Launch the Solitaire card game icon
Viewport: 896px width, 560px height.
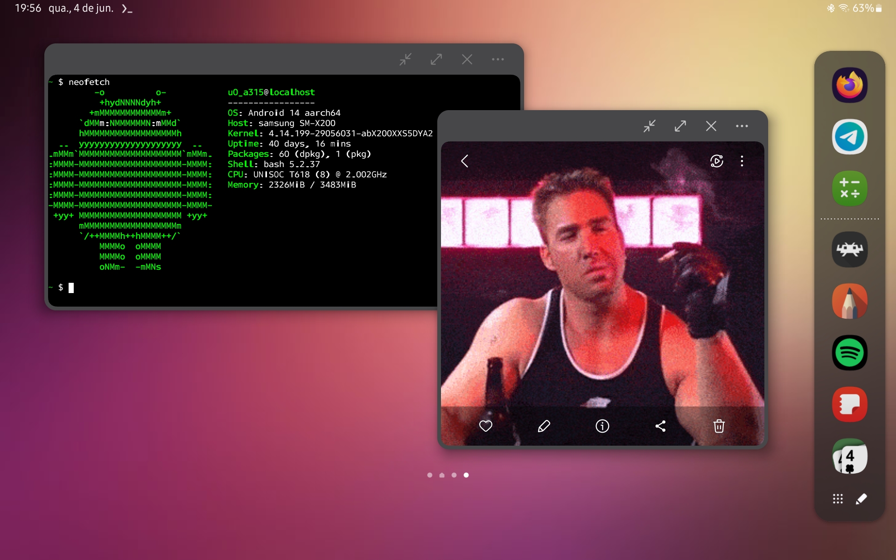849,456
